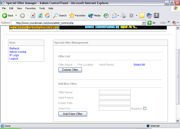Go to the Home page icon
The height and width of the screenshot is (129, 180).
click(x=47, y=15)
